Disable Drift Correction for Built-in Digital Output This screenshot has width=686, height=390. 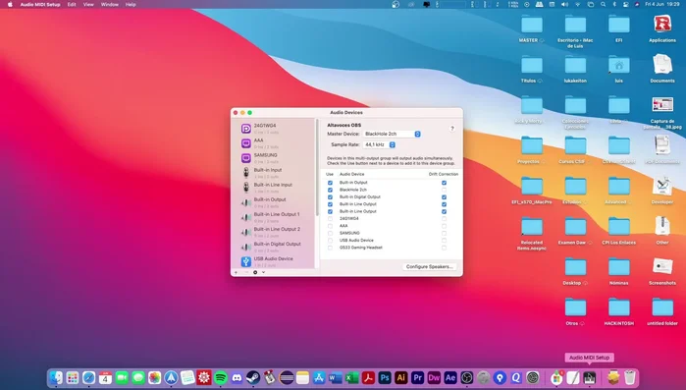444,197
